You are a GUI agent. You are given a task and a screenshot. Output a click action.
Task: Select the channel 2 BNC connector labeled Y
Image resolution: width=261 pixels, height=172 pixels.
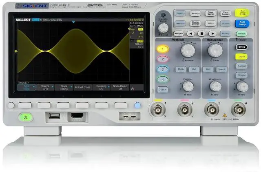[x=185, y=110]
